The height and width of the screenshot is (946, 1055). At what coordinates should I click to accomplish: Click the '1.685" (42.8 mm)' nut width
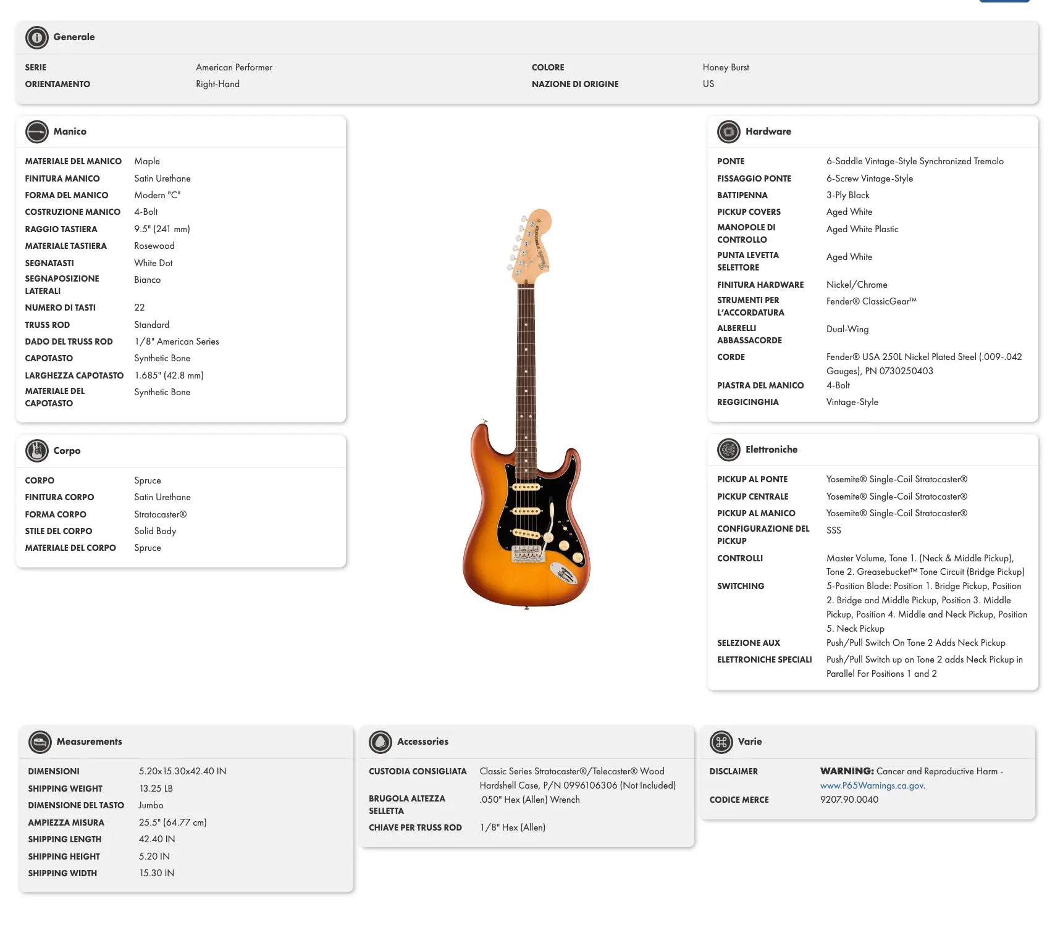[x=169, y=375]
